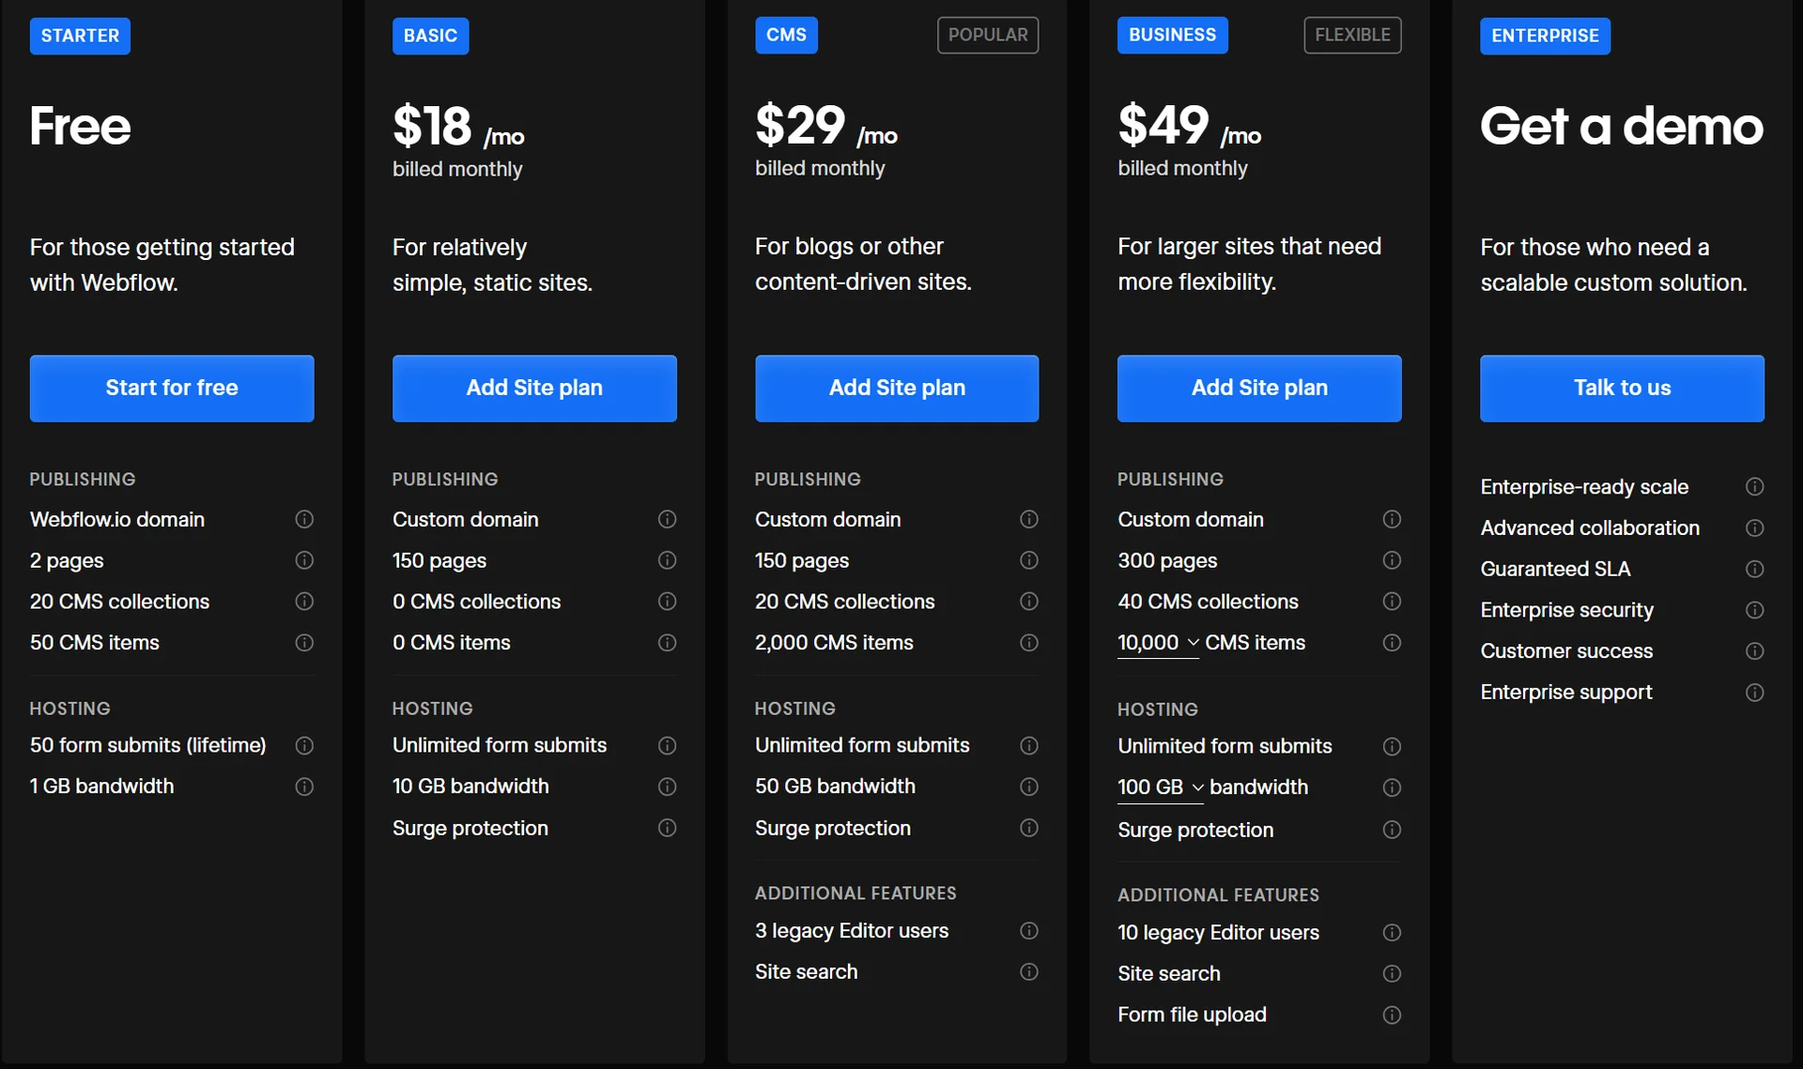The height and width of the screenshot is (1069, 1803).
Task: Open info icon beside 300 pages
Action: 1392,560
